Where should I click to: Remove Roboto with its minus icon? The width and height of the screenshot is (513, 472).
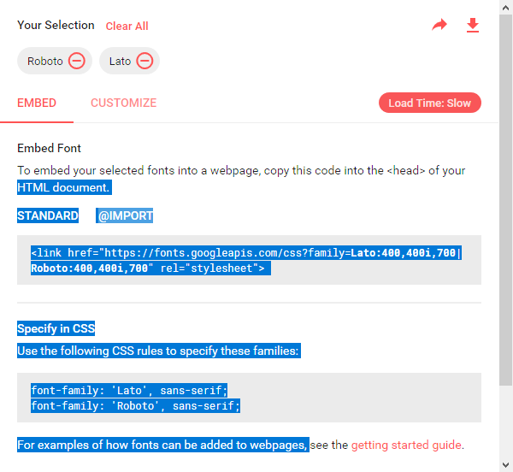coord(77,61)
